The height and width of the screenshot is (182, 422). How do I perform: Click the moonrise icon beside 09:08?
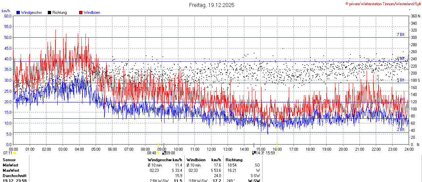tap(164, 153)
